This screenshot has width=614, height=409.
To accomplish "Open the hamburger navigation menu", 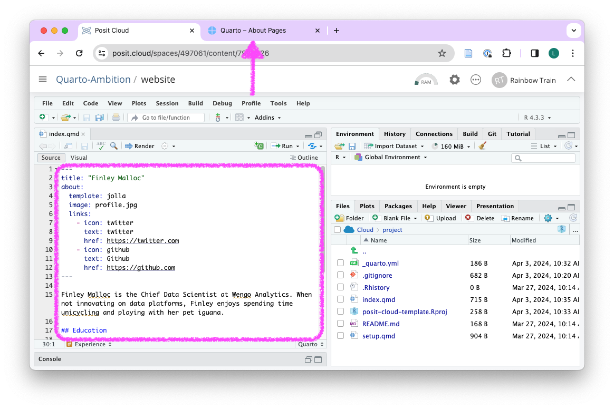I will pos(43,80).
